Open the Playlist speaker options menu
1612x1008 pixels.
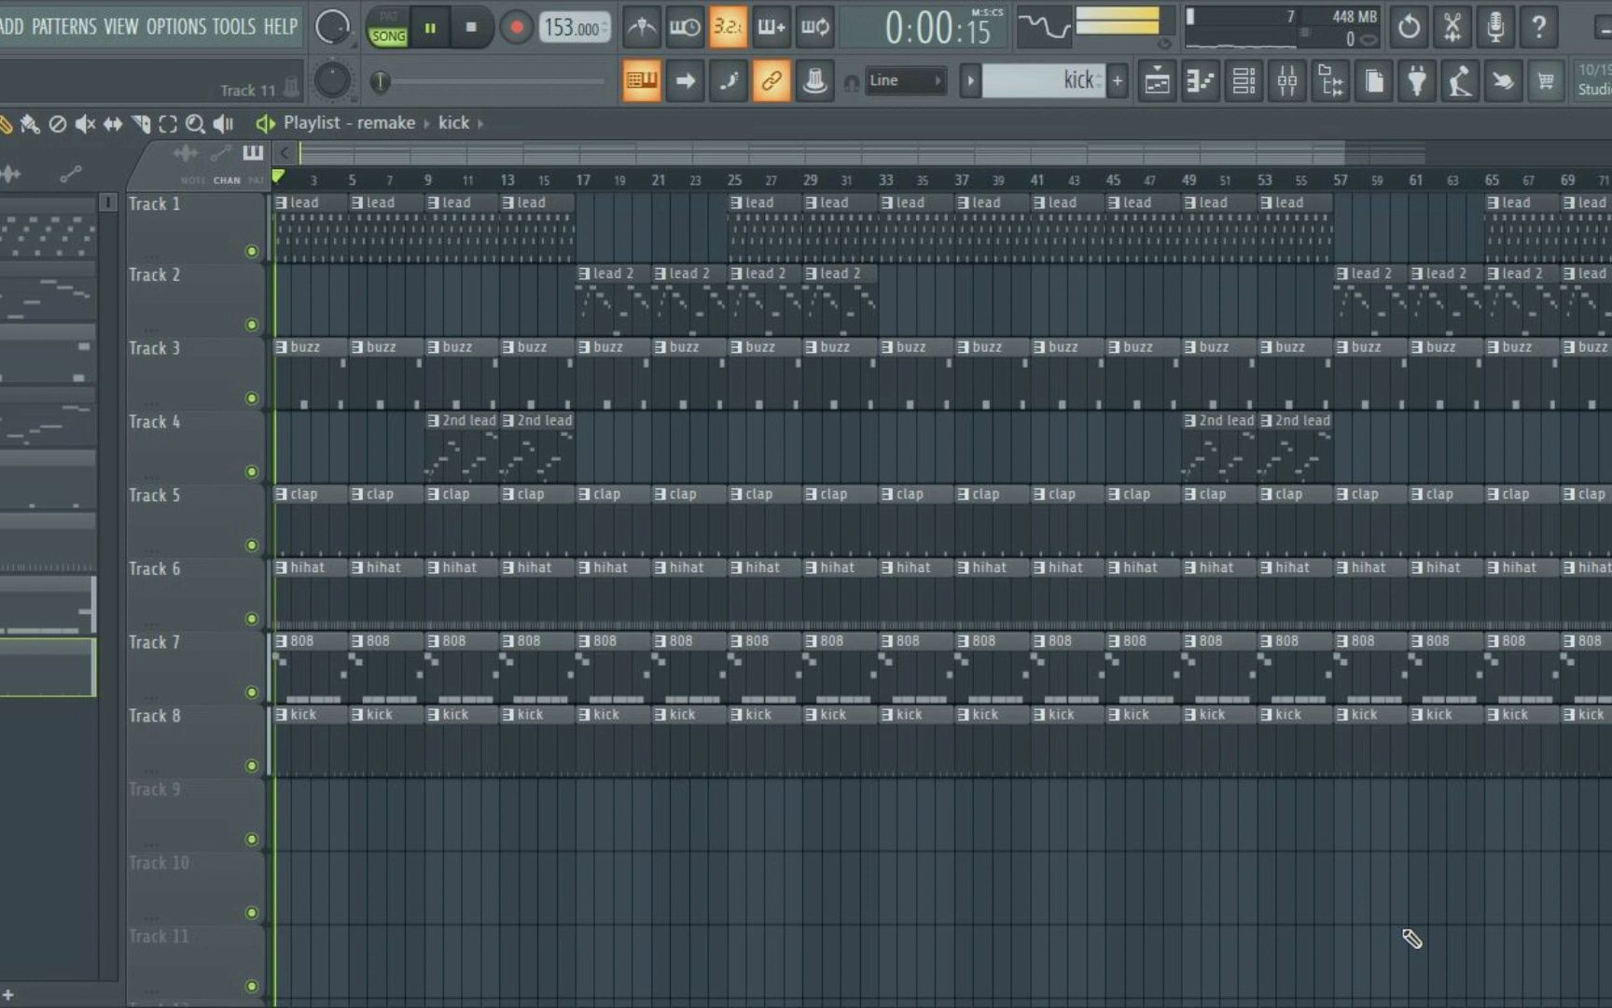pos(266,123)
